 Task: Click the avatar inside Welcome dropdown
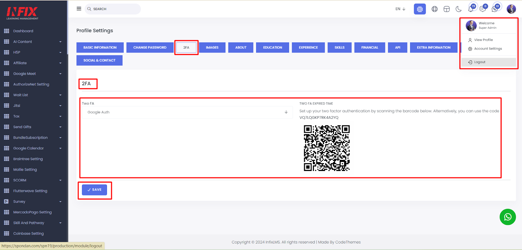[x=471, y=25]
